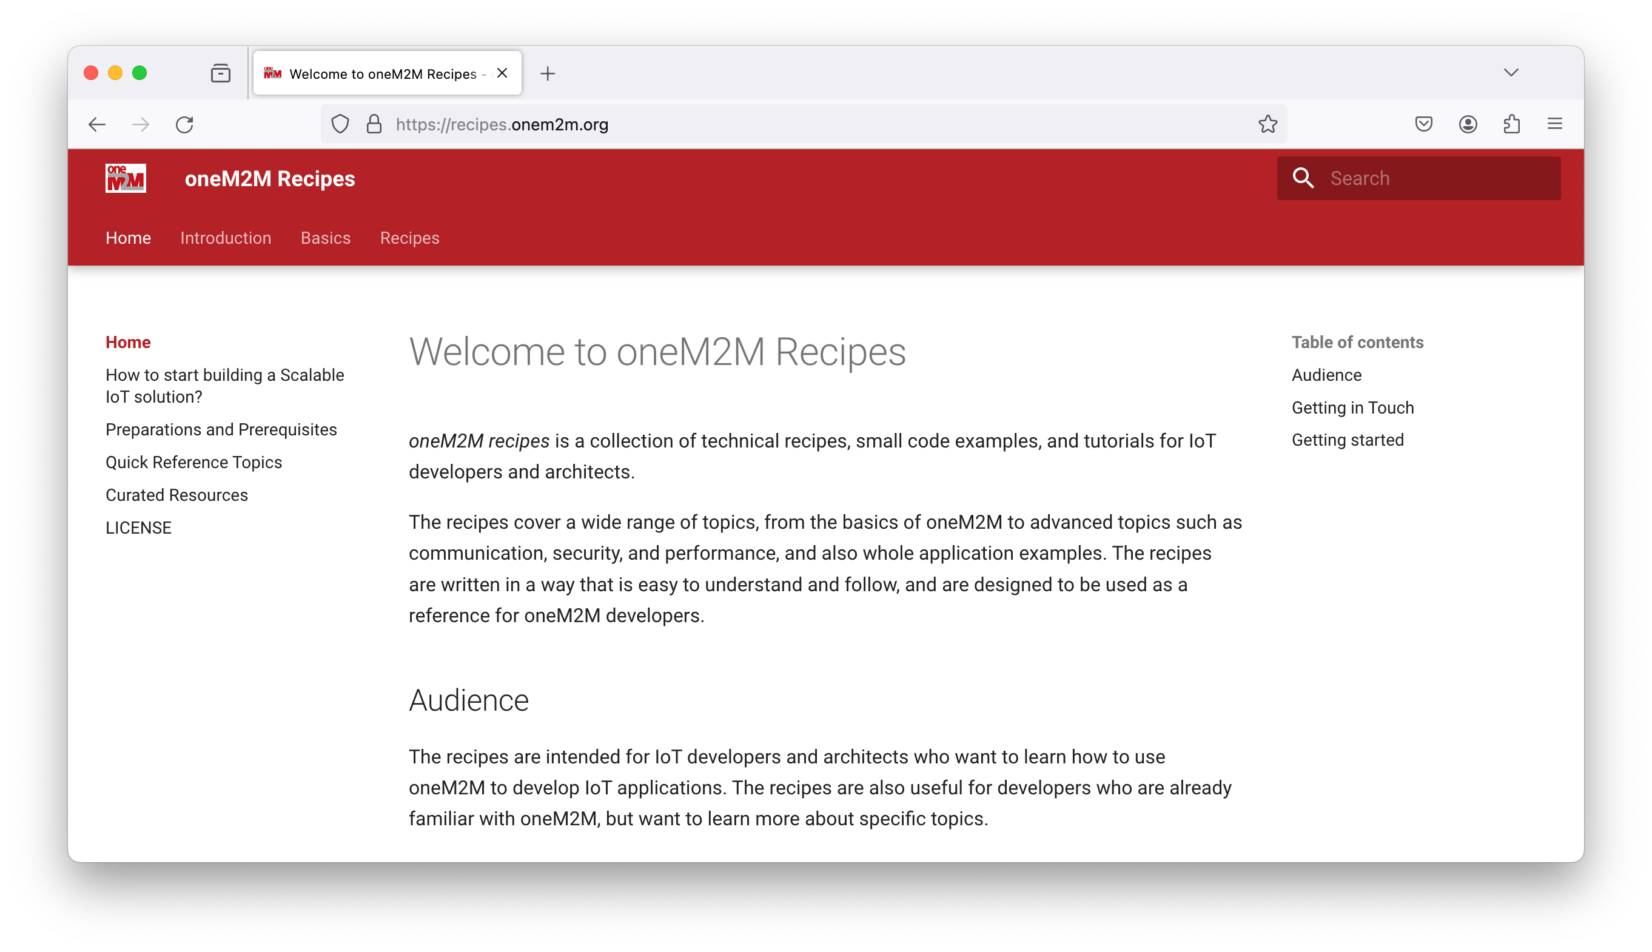Image resolution: width=1652 pixels, height=952 pixels.
Task: Open Quick Reference Topics page
Action: (x=193, y=462)
